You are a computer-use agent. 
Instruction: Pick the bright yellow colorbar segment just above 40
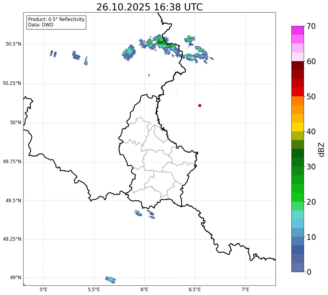pos(298,127)
